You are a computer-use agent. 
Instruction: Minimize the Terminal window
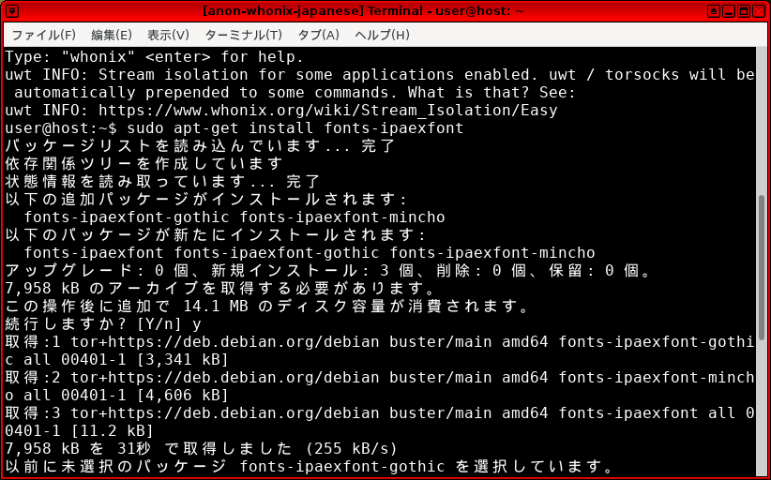click(x=727, y=11)
